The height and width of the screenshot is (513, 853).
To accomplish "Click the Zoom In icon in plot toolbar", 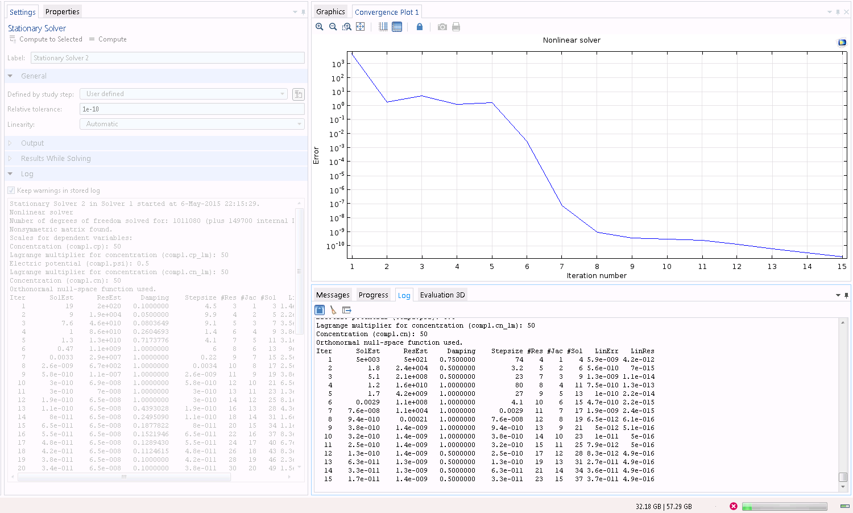I will 320,27.
